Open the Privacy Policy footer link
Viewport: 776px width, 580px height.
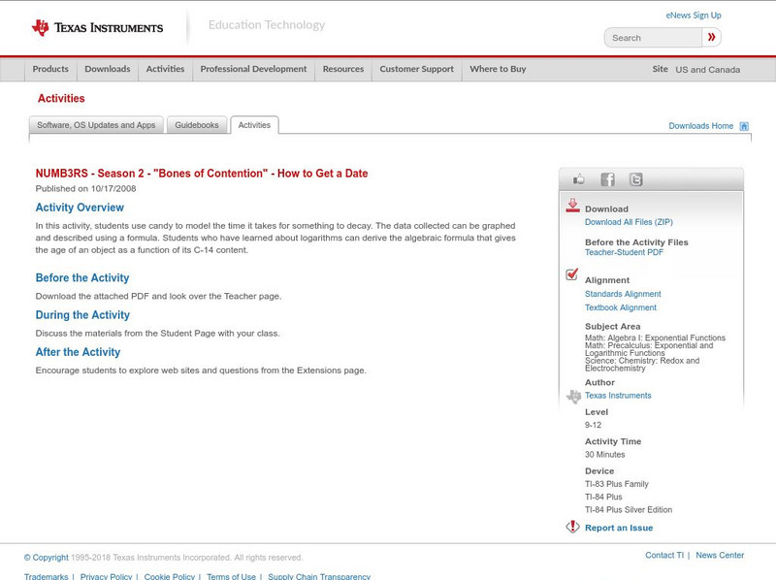pyautogui.click(x=106, y=576)
